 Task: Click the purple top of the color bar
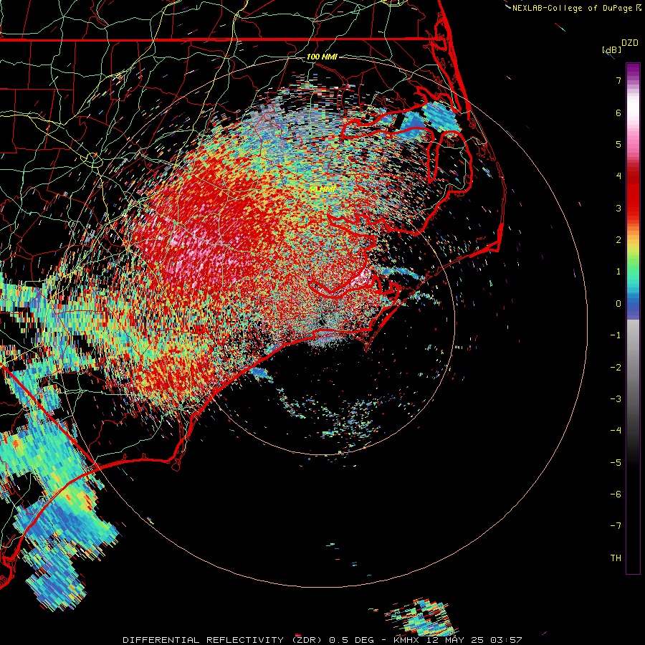(x=633, y=69)
